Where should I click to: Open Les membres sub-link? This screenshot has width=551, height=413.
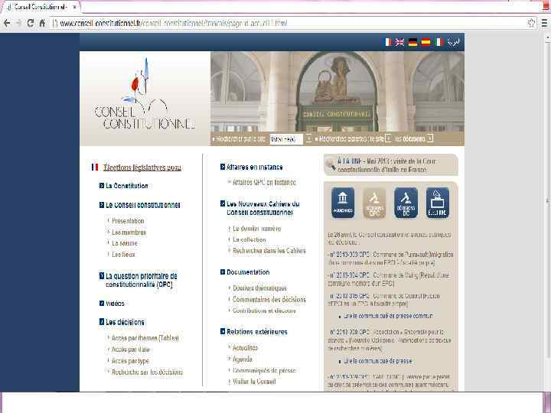click(129, 233)
